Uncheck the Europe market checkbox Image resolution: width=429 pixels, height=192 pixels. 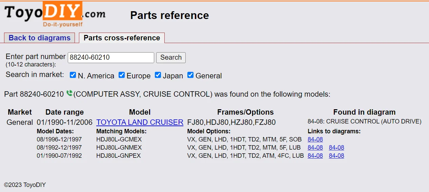(x=122, y=75)
